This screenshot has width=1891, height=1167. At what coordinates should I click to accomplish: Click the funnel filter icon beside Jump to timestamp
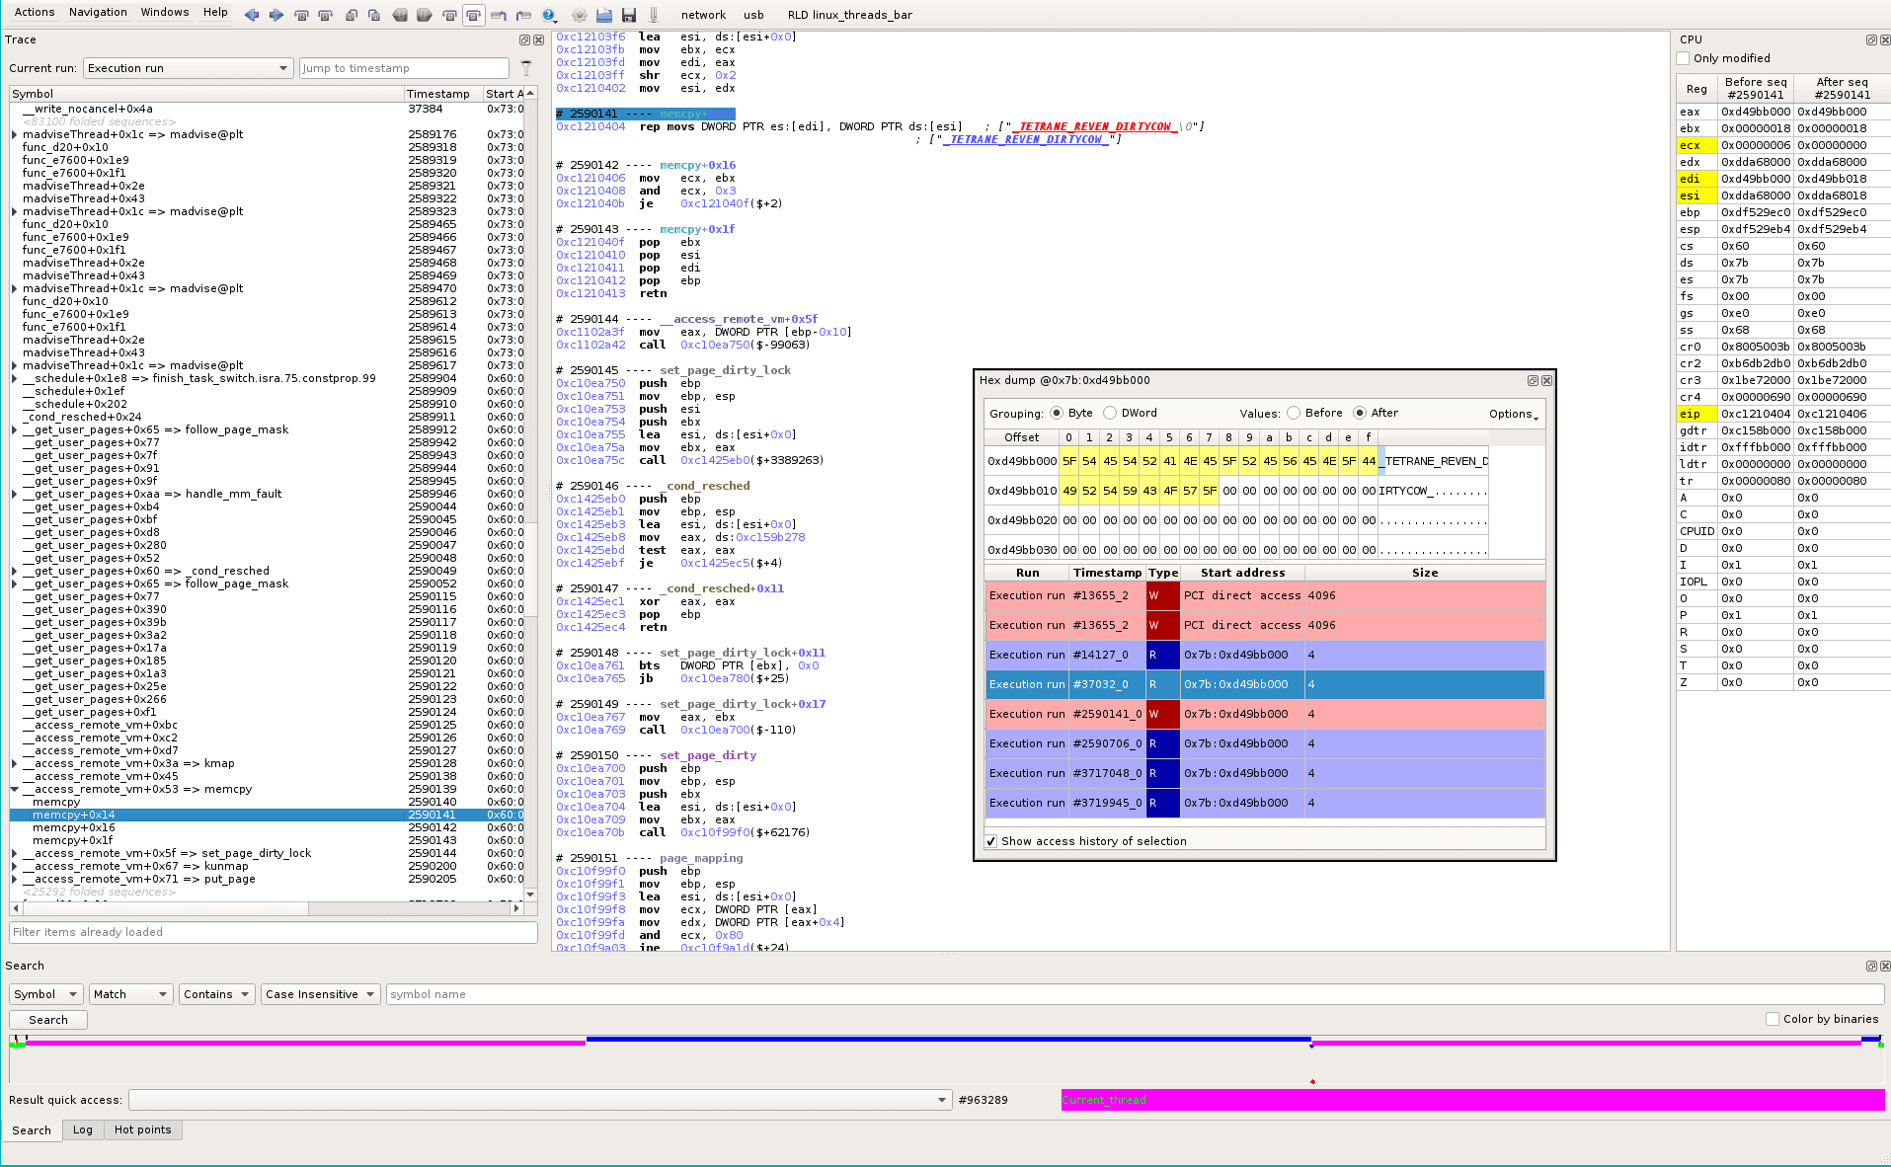click(526, 67)
